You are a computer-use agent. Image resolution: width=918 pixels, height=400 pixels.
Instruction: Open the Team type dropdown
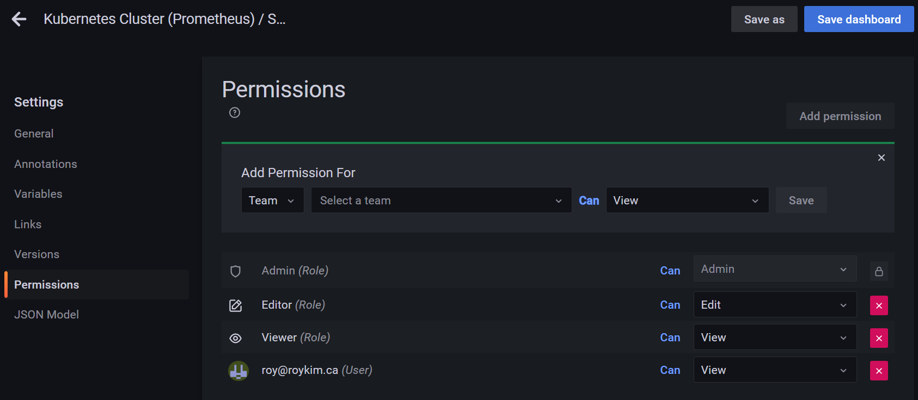click(x=272, y=201)
